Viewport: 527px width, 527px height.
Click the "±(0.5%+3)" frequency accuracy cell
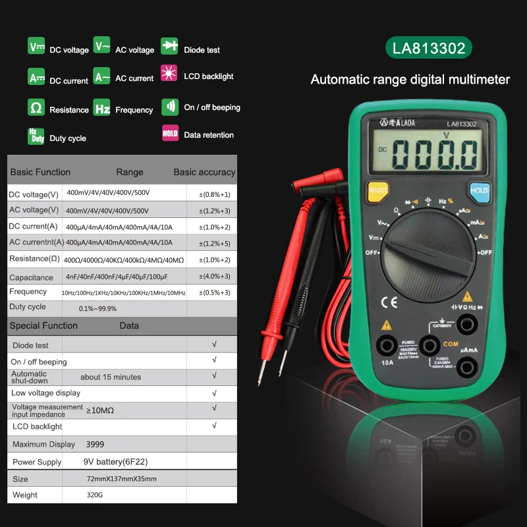[215, 292]
